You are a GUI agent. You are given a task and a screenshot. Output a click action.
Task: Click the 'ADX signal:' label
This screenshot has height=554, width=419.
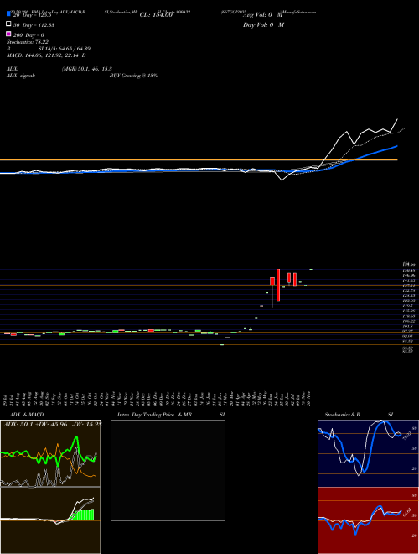(21, 76)
